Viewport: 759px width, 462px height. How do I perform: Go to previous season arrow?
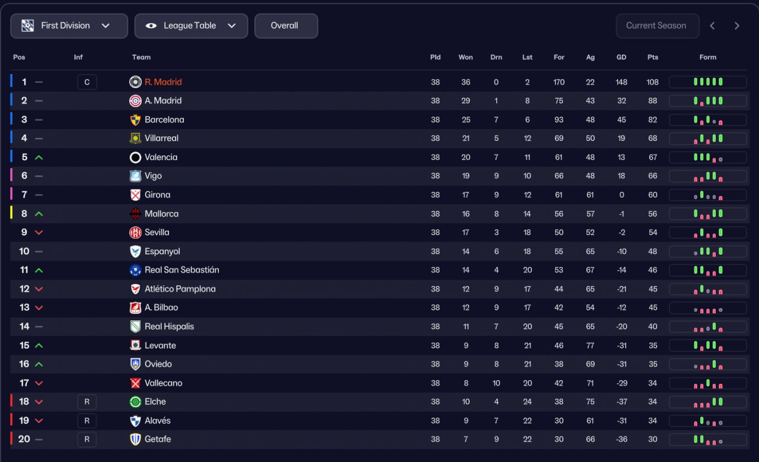713,26
